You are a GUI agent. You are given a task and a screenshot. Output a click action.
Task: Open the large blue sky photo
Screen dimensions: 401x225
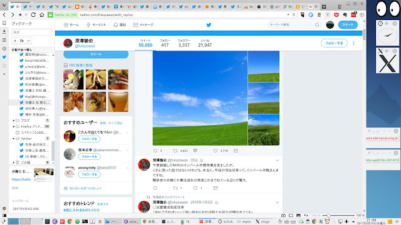click(200, 98)
